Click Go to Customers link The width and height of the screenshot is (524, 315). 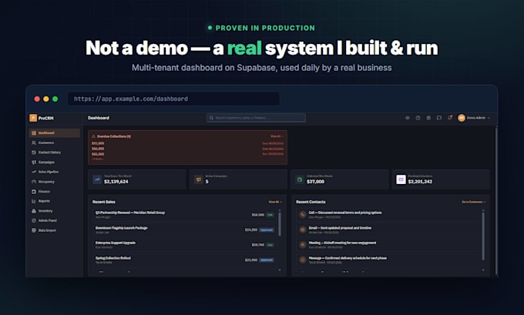click(x=474, y=202)
